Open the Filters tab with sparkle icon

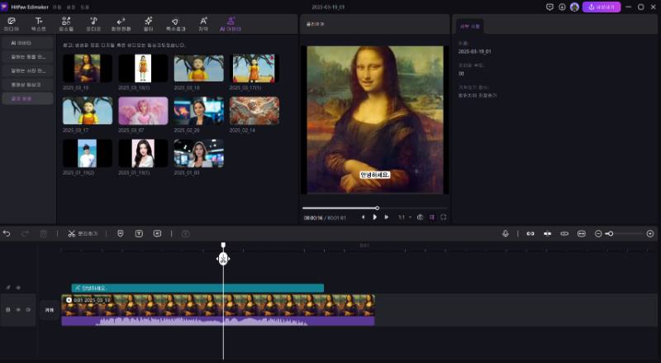click(x=149, y=24)
